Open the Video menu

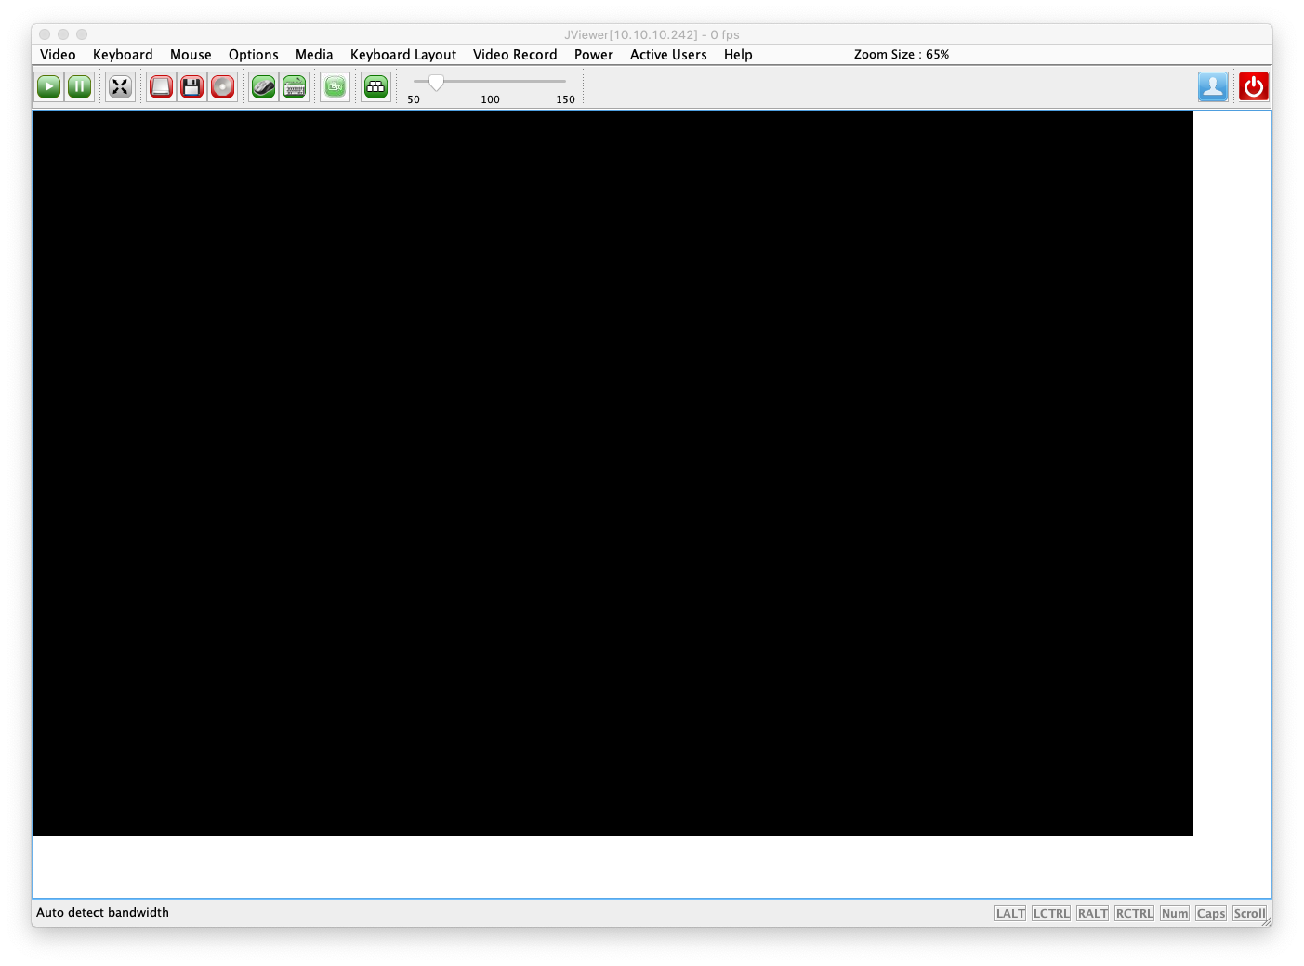[x=58, y=55]
